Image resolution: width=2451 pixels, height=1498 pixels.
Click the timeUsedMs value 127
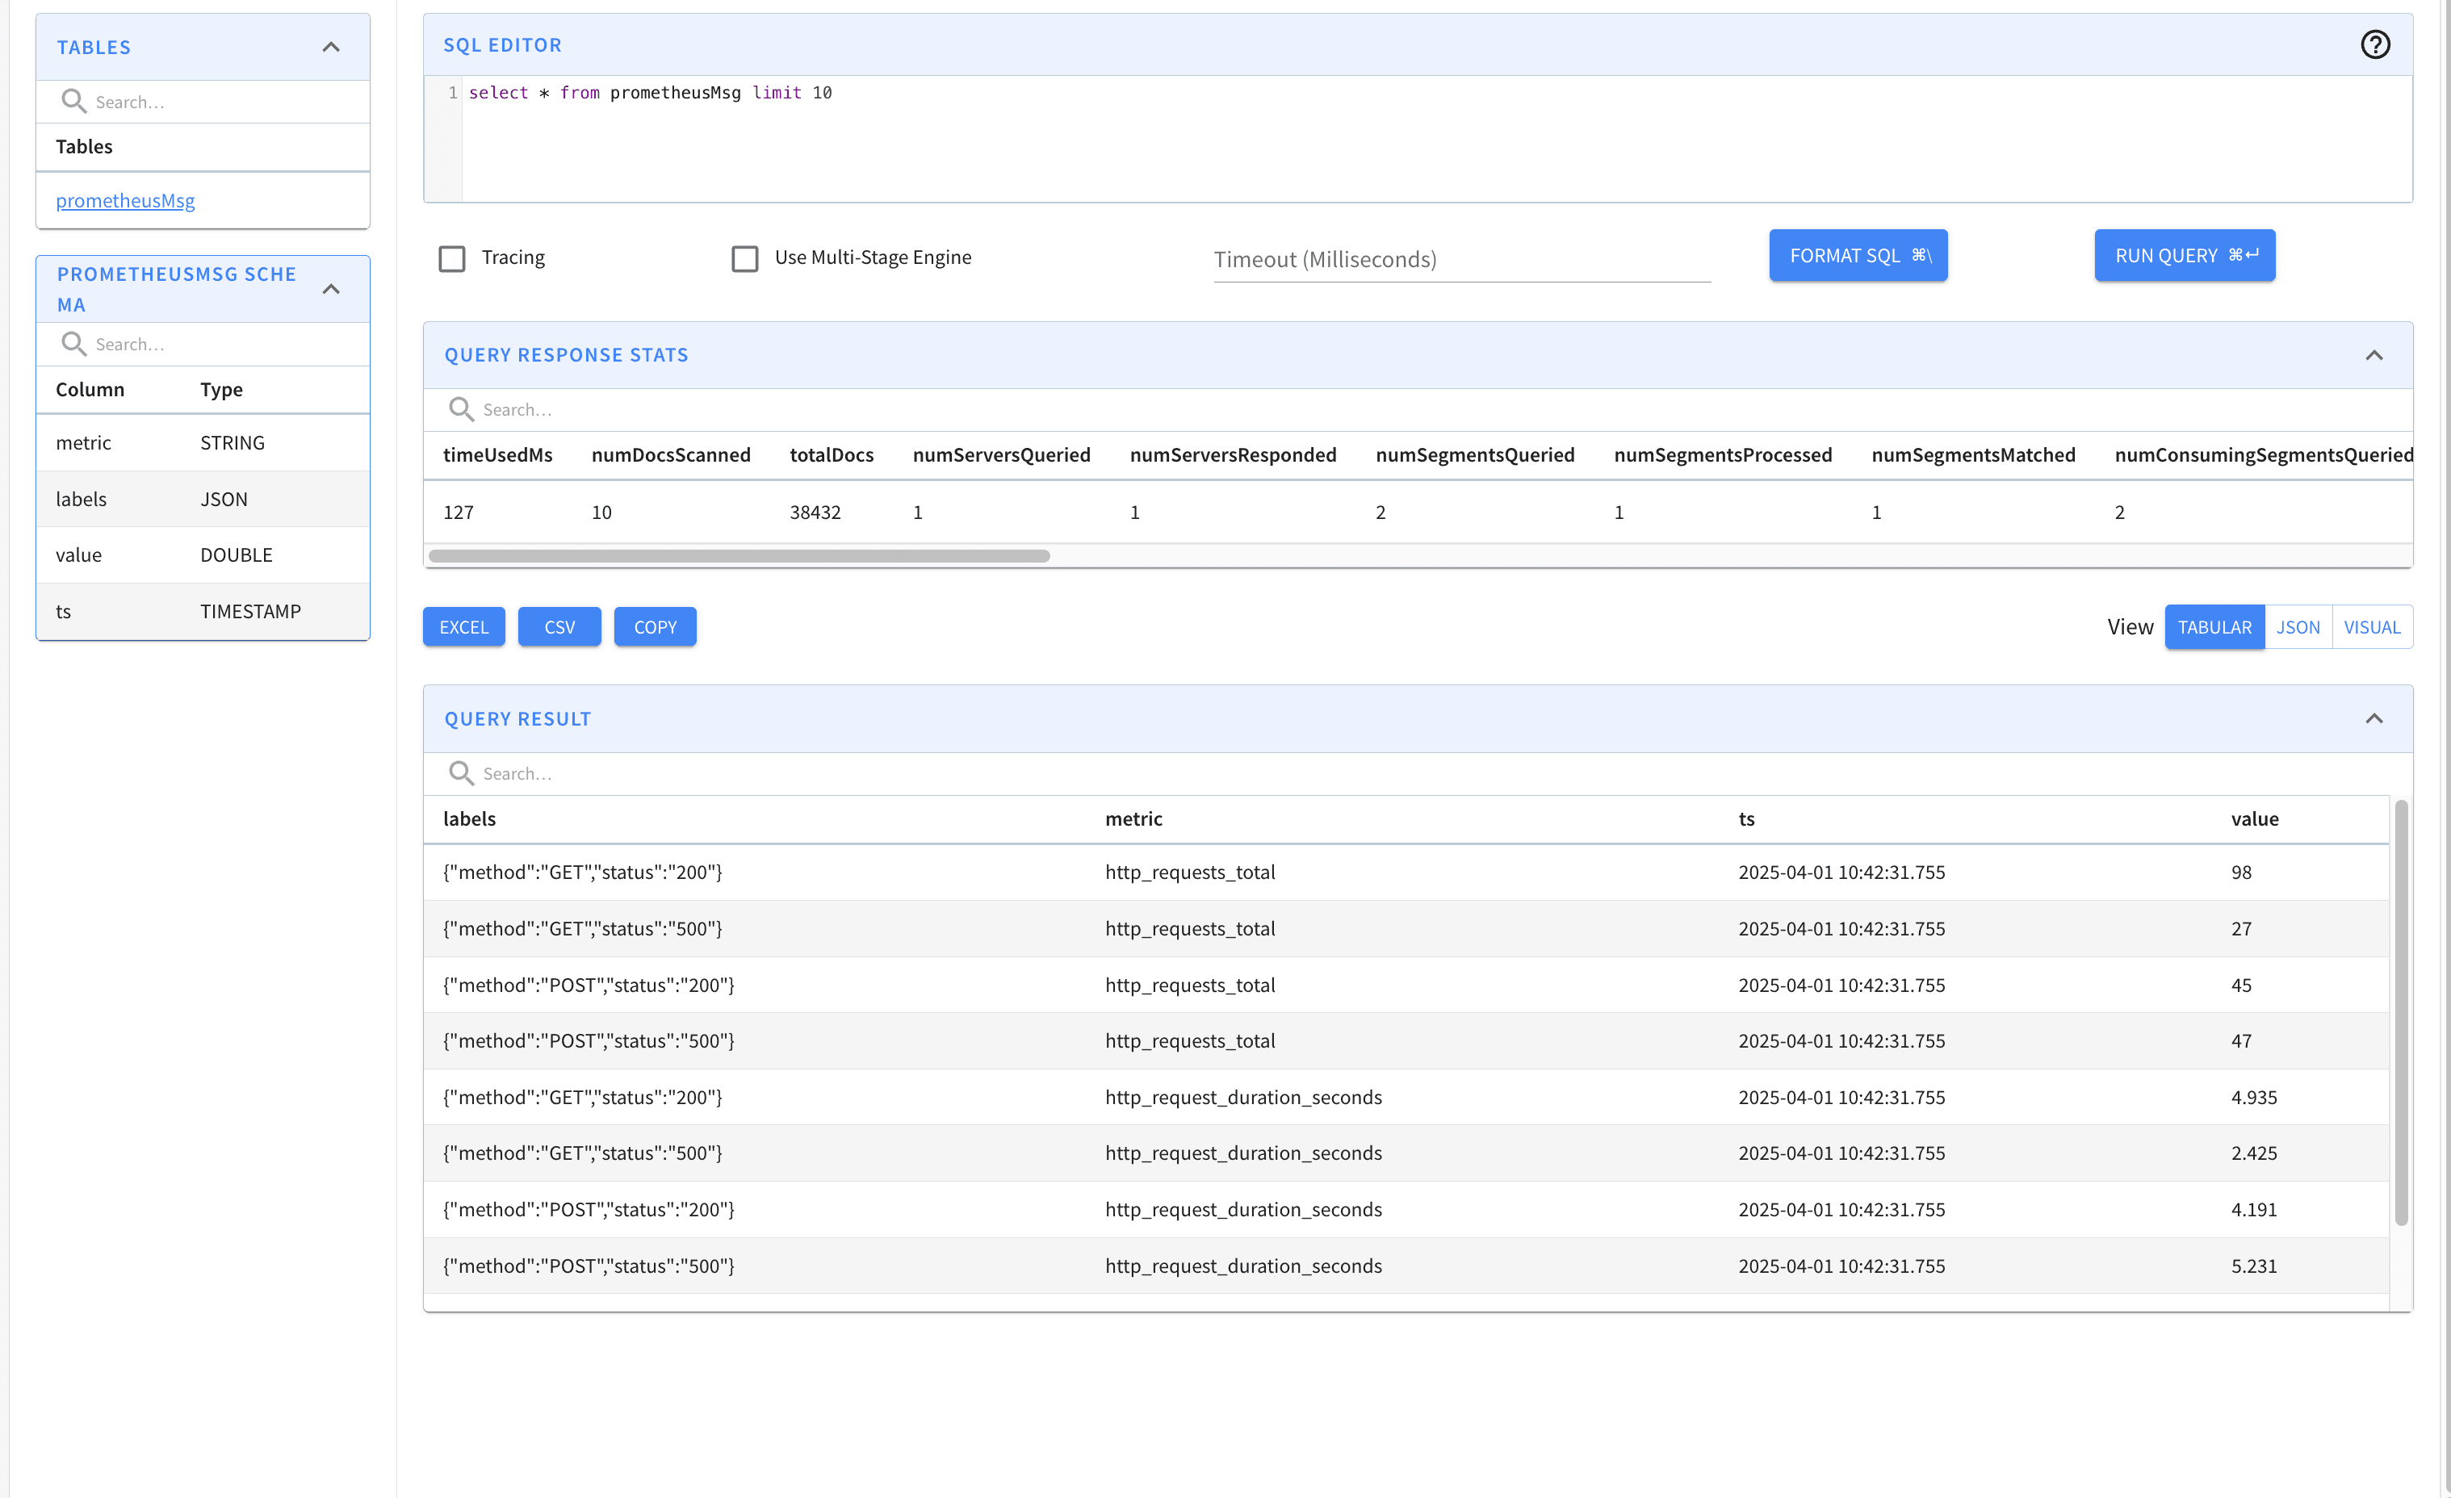tap(459, 513)
